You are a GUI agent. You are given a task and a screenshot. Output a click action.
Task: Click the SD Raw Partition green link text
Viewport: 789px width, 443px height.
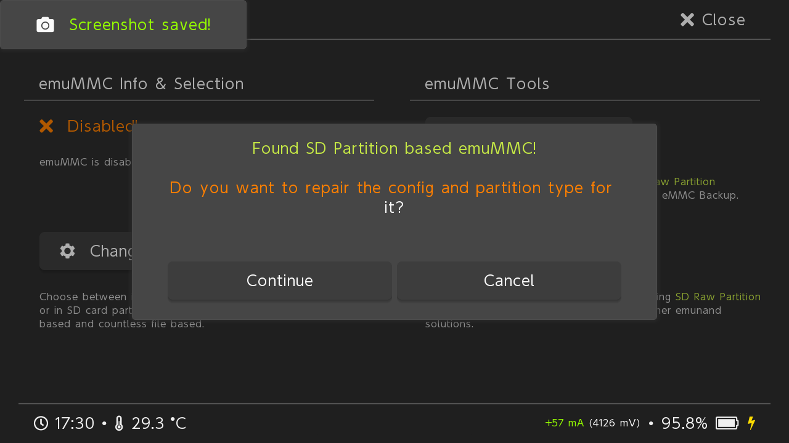[x=718, y=297]
